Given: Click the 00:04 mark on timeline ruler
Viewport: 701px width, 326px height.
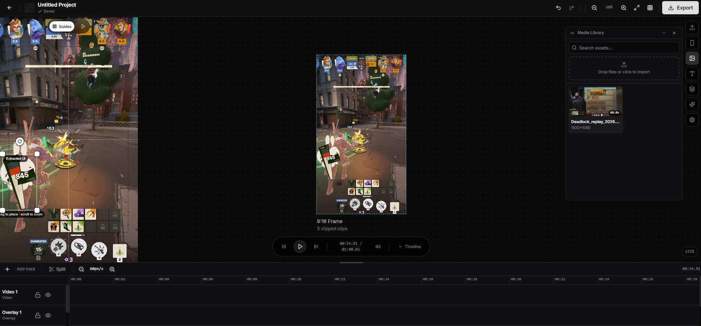Looking at the screenshot, I should (164, 279).
